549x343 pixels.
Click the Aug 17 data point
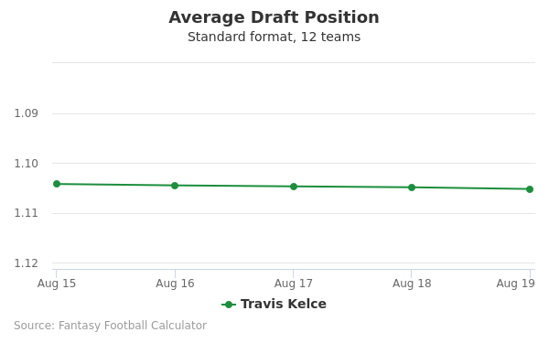tap(294, 187)
